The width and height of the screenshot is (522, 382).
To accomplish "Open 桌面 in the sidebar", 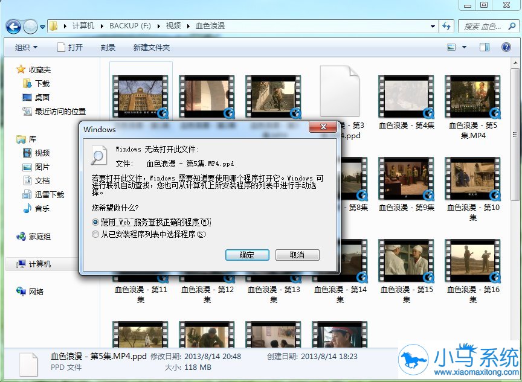I will click(36, 97).
